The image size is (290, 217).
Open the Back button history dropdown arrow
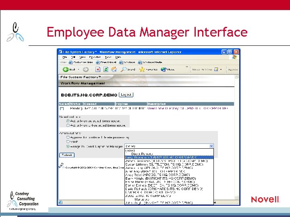(x=79, y=70)
